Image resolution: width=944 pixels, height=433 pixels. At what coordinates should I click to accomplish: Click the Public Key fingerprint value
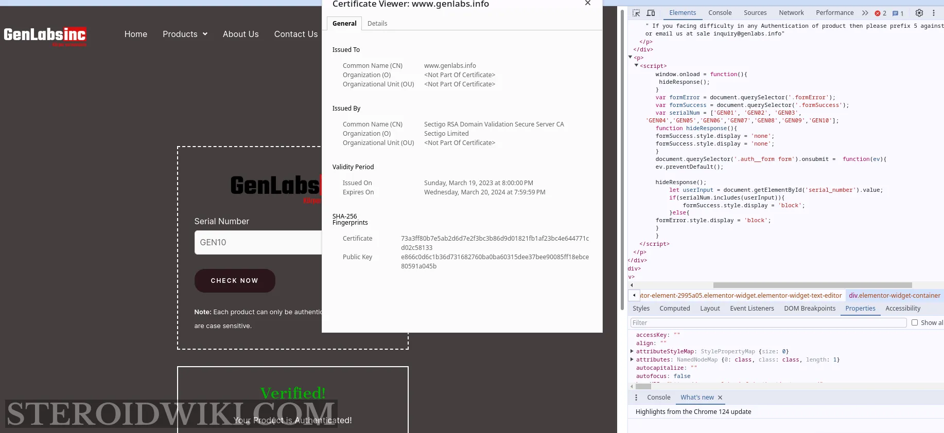[495, 262]
